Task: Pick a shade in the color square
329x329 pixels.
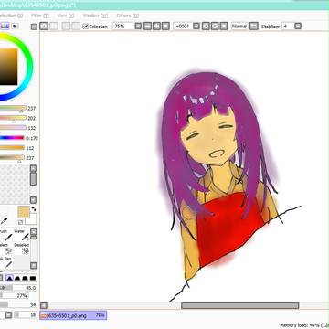Action: (x=8, y=67)
